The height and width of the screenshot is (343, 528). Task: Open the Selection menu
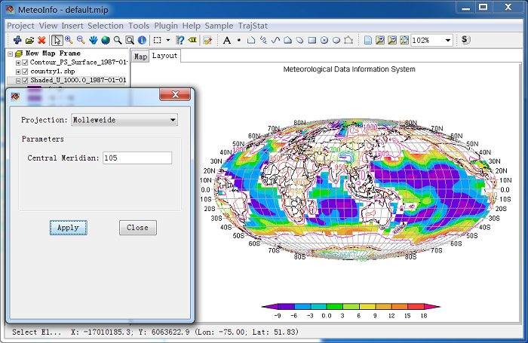106,26
